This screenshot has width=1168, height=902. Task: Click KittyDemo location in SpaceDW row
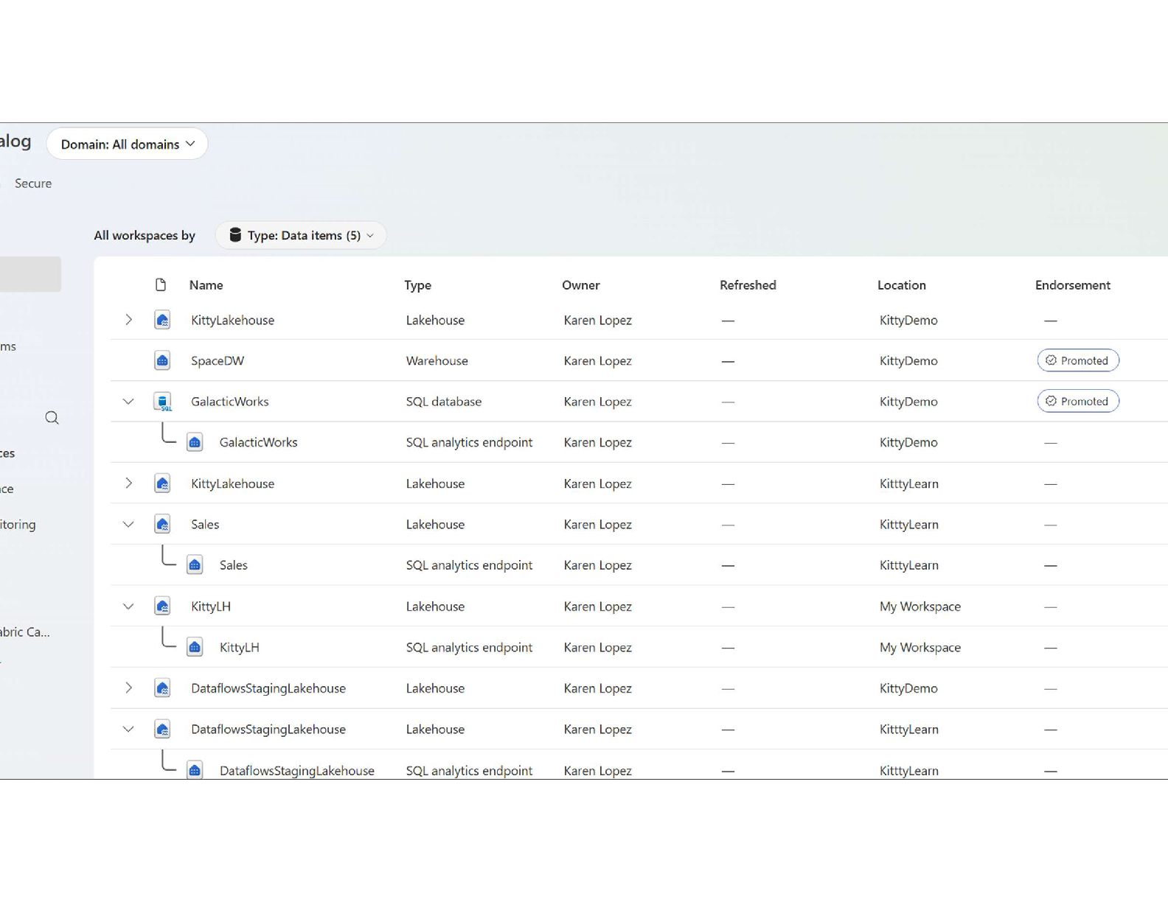tap(908, 361)
